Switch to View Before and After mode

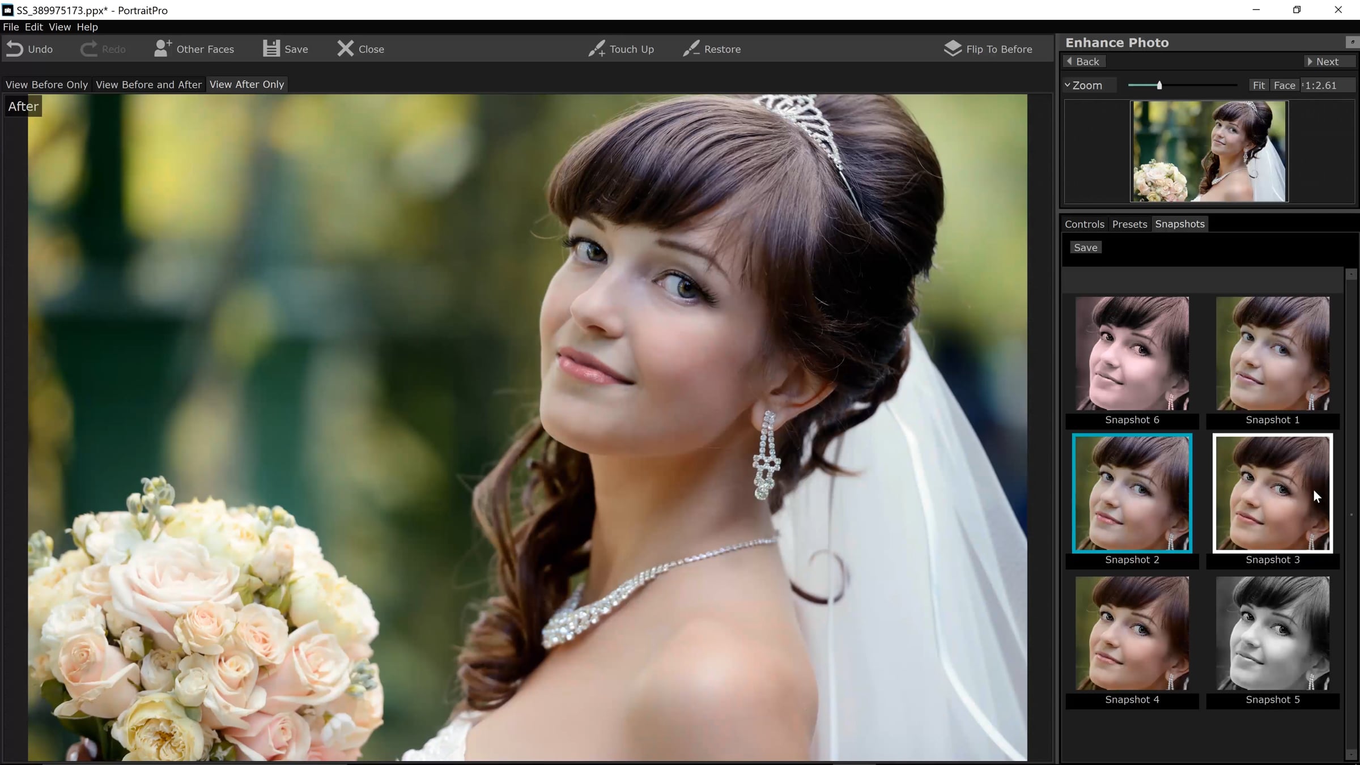[x=148, y=84]
